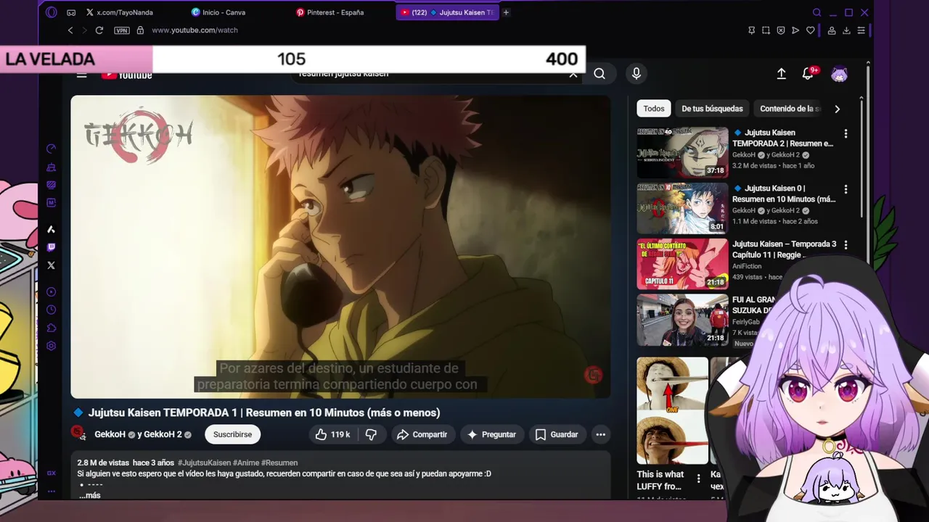Open the Easy Setup sliders icon
Screen dimensions: 929x522
tap(862, 30)
